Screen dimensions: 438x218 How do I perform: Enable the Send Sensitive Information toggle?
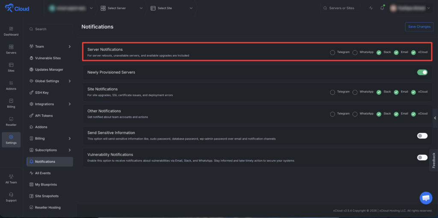422,136
